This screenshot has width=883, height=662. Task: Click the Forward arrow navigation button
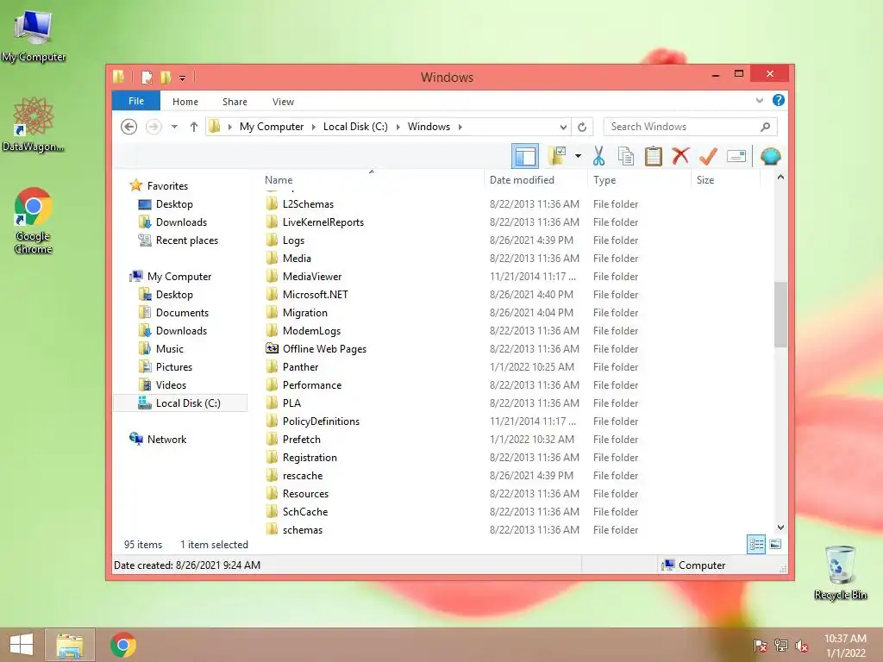point(153,127)
